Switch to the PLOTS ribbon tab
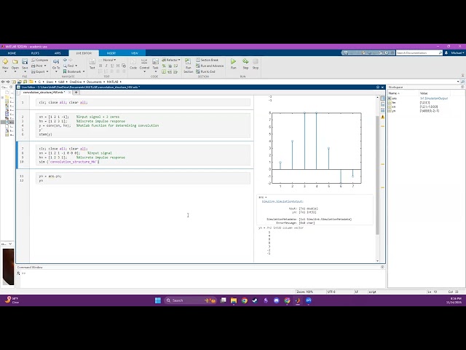Screen dimensions: 466x350 tap(35, 53)
